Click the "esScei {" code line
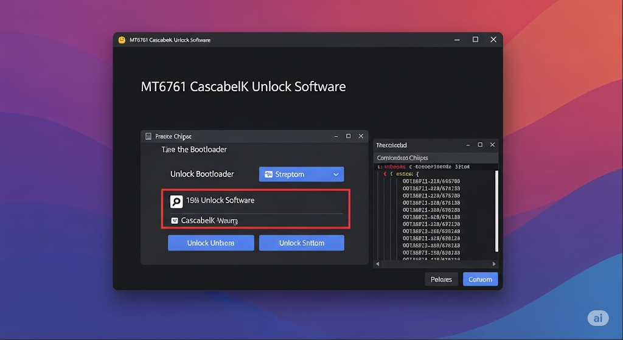The width and height of the screenshot is (623, 340). [407, 174]
